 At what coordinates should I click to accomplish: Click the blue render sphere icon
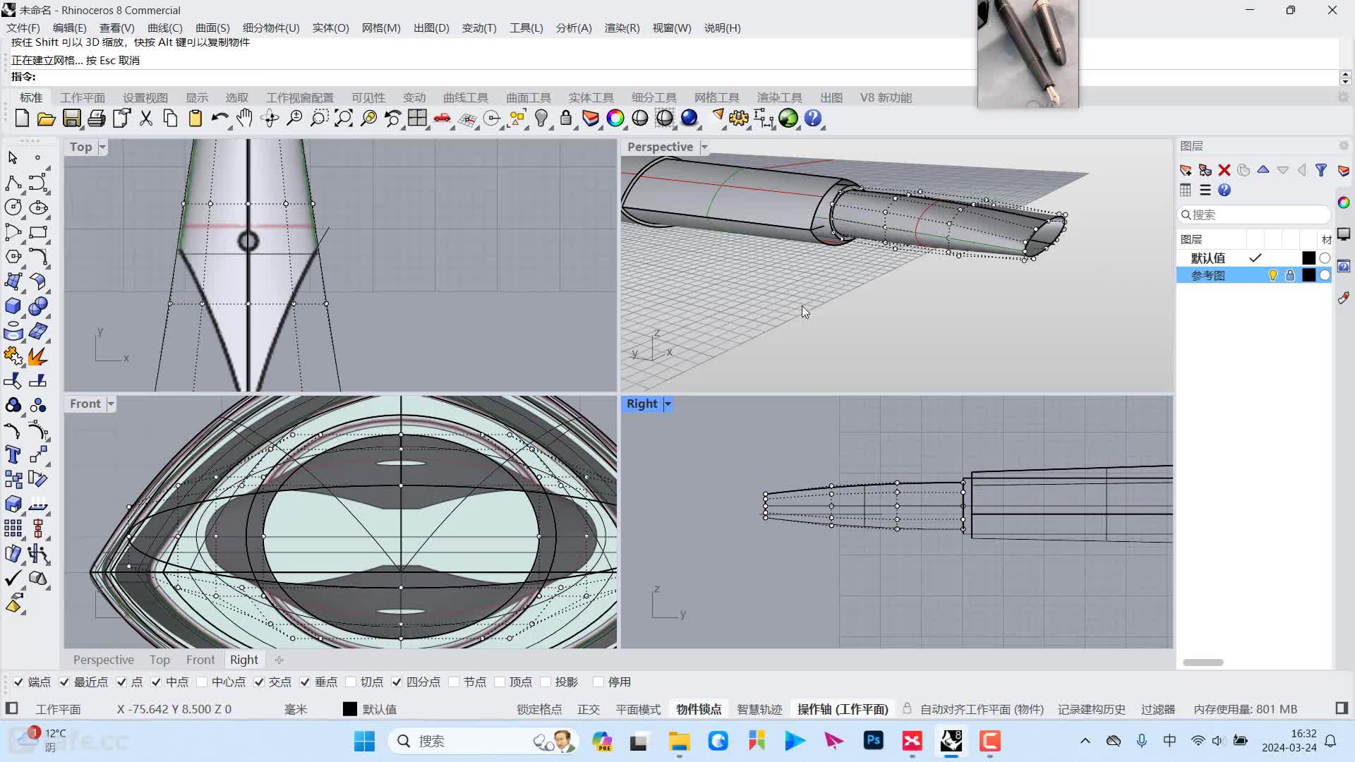click(x=689, y=119)
